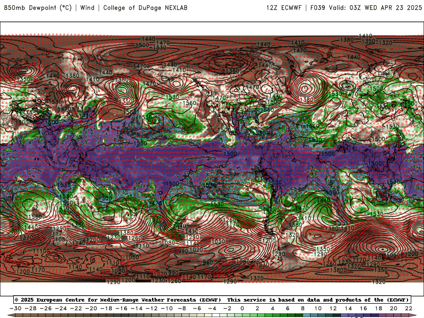The height and width of the screenshot is (318, 424).
Task: Click the "Wind" label in the header
Action: (87, 7)
